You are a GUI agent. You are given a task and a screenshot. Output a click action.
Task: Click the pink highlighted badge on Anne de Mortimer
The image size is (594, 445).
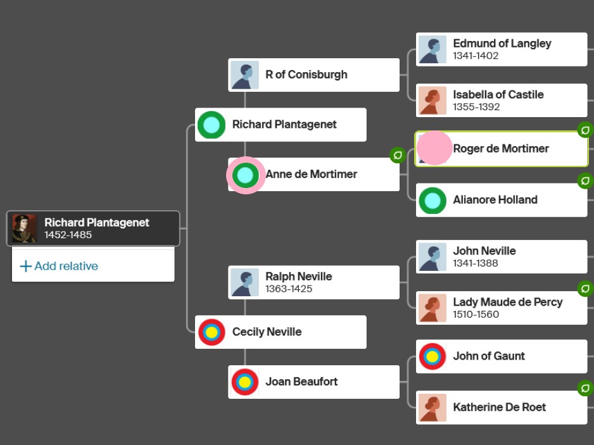click(x=245, y=175)
